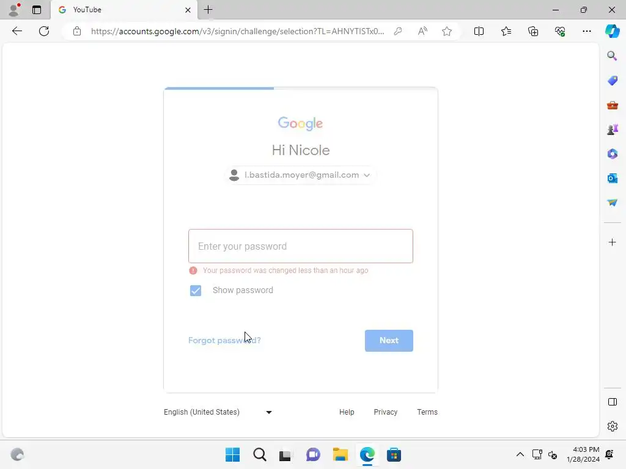Image resolution: width=626 pixels, height=469 pixels.
Task: Open the Chat app on taskbar
Action: [313, 454]
